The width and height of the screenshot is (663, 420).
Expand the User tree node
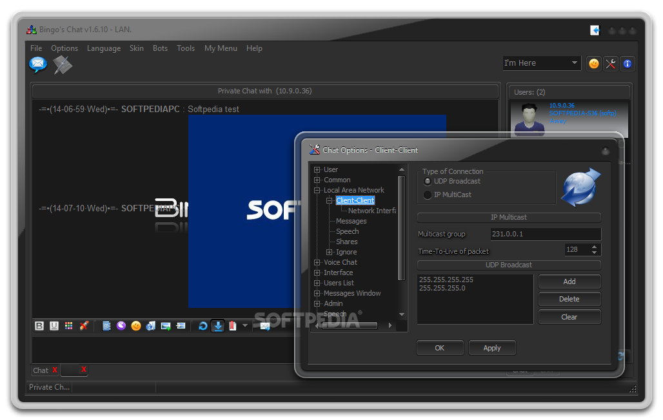[x=317, y=170]
